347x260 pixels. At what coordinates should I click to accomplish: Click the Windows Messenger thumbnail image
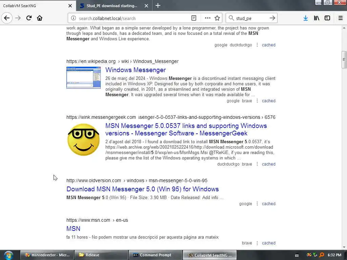(x=83, y=78)
